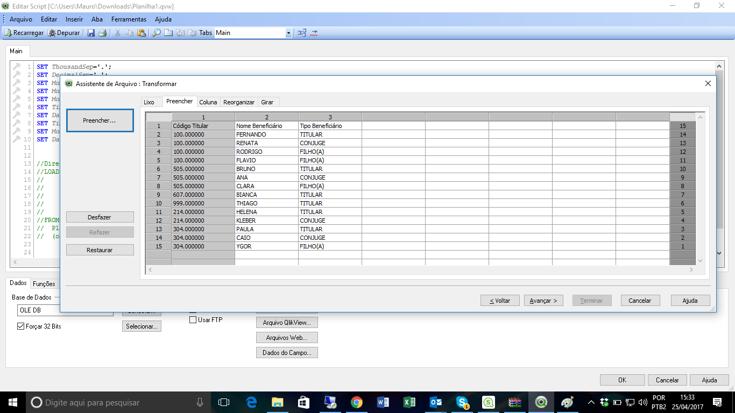Open the Ajuda menu in menu bar
This screenshot has width=735, height=413.
[x=163, y=19]
